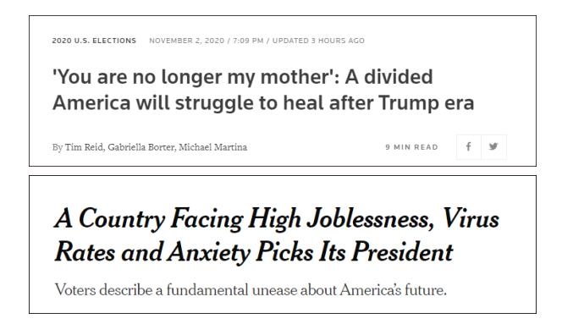Open 'A Country Facing High Joblessness' headline

[277, 220]
